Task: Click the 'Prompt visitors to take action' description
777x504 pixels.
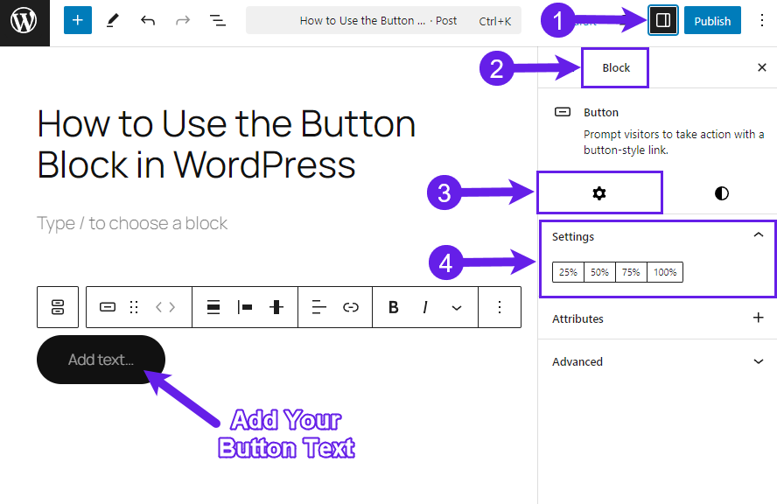Action: pyautogui.click(x=674, y=143)
